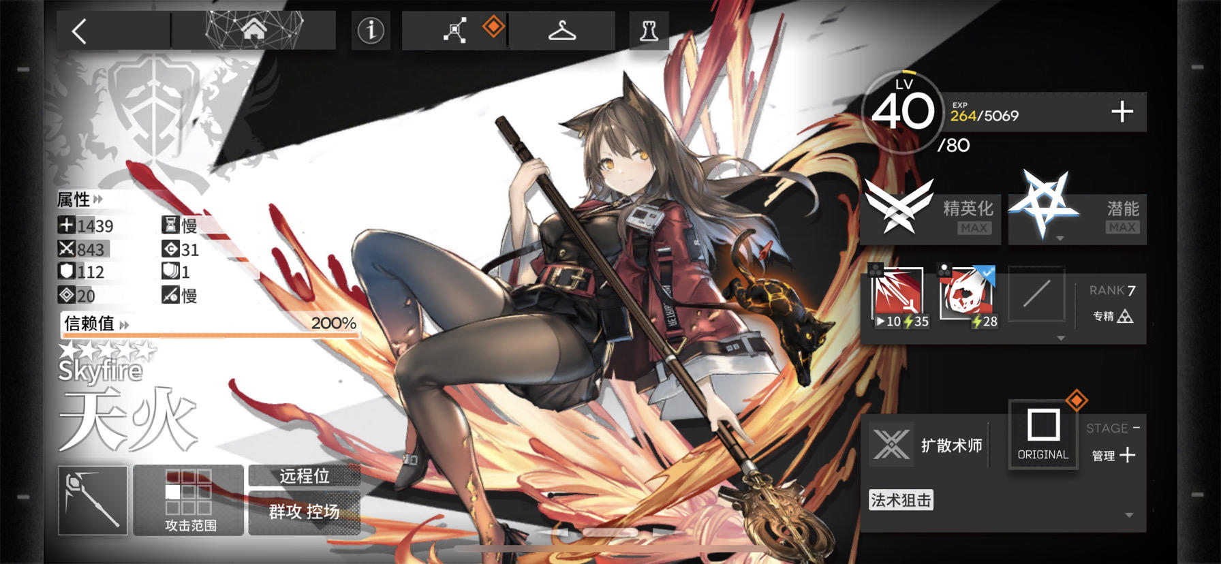Screen dimensions: 1221x564
Task: Click the 扩散术师 subclass label
Action: 951,445
